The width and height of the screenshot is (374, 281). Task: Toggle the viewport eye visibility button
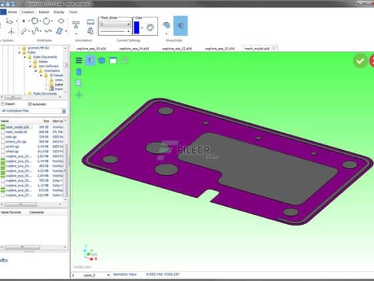pos(90,60)
